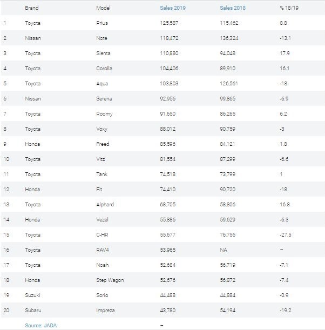Select the Alphard model name
Screen dimensions: 325x330
pyautogui.click(x=105, y=205)
